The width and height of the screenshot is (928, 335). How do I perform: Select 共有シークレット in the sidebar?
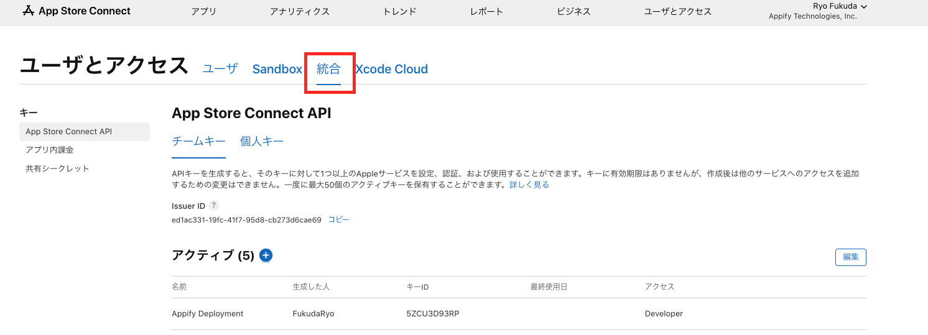coord(57,168)
